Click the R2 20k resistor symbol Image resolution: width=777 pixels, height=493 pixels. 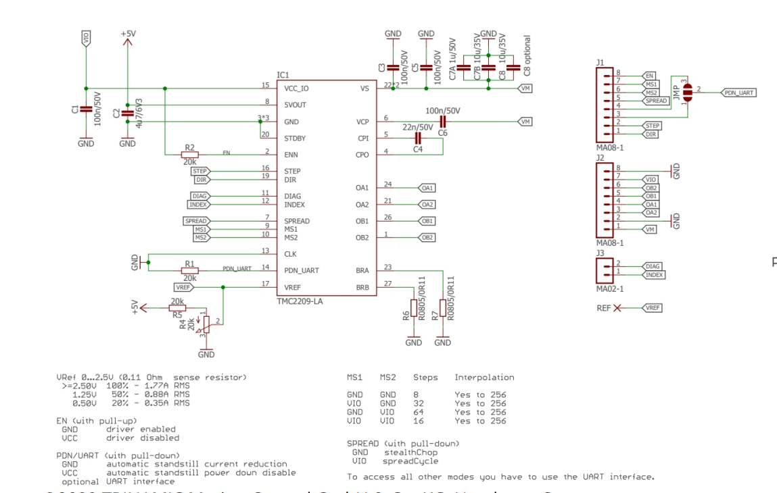[x=190, y=155]
